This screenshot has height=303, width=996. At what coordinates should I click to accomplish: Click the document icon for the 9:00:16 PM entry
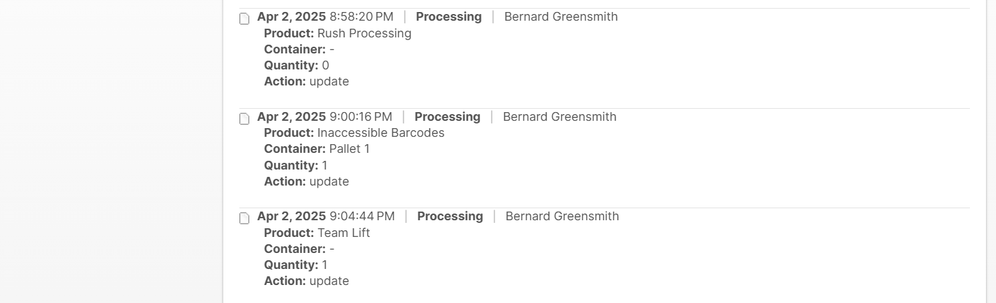245,119
